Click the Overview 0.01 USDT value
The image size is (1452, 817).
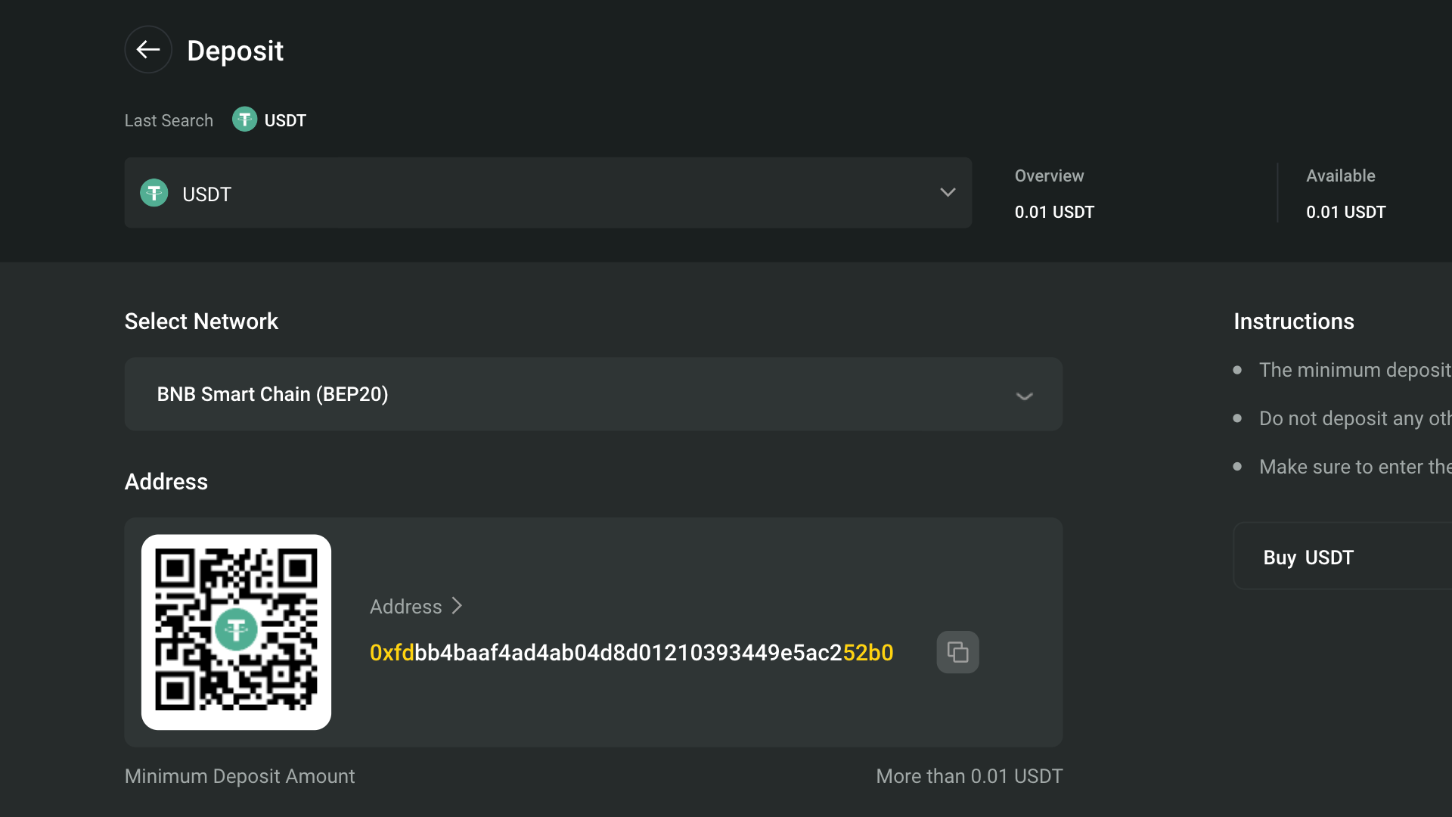1054,213
